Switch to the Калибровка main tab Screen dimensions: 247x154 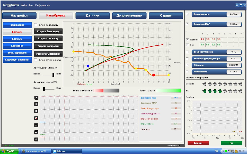coord(56,16)
